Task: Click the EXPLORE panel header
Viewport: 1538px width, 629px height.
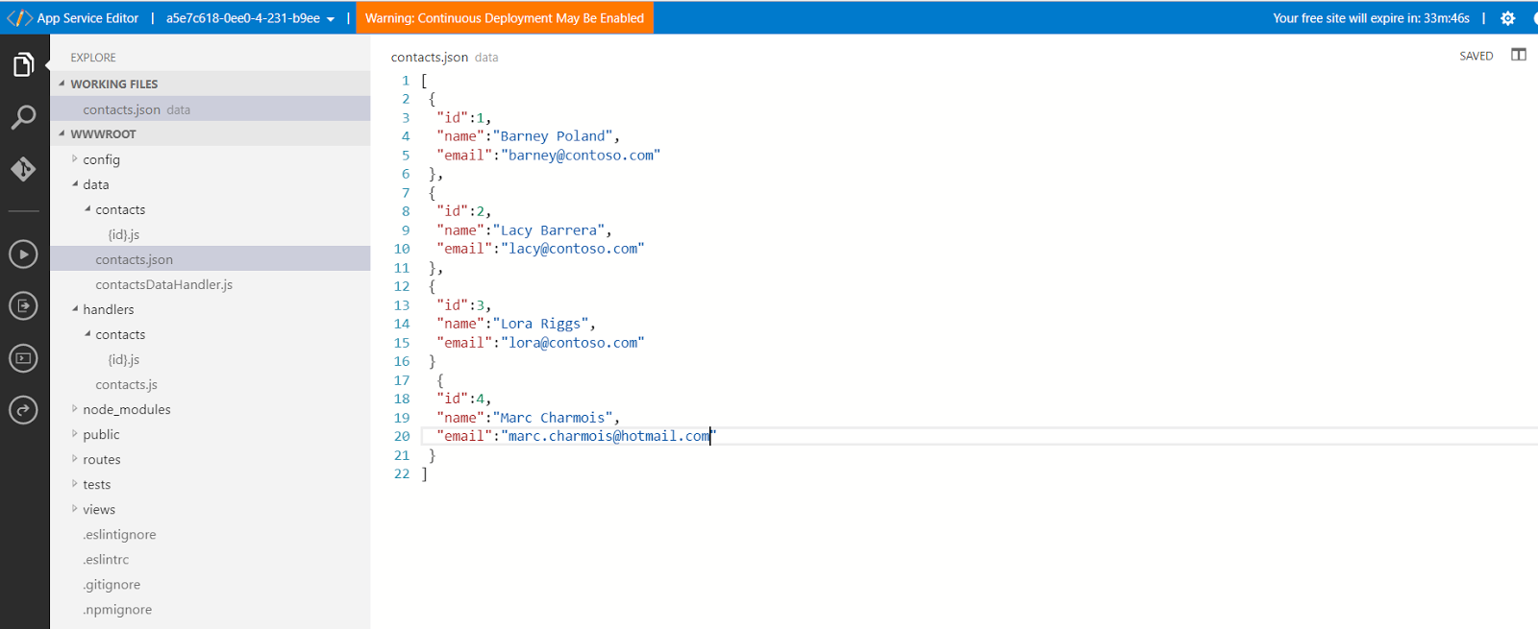Action: coord(93,58)
